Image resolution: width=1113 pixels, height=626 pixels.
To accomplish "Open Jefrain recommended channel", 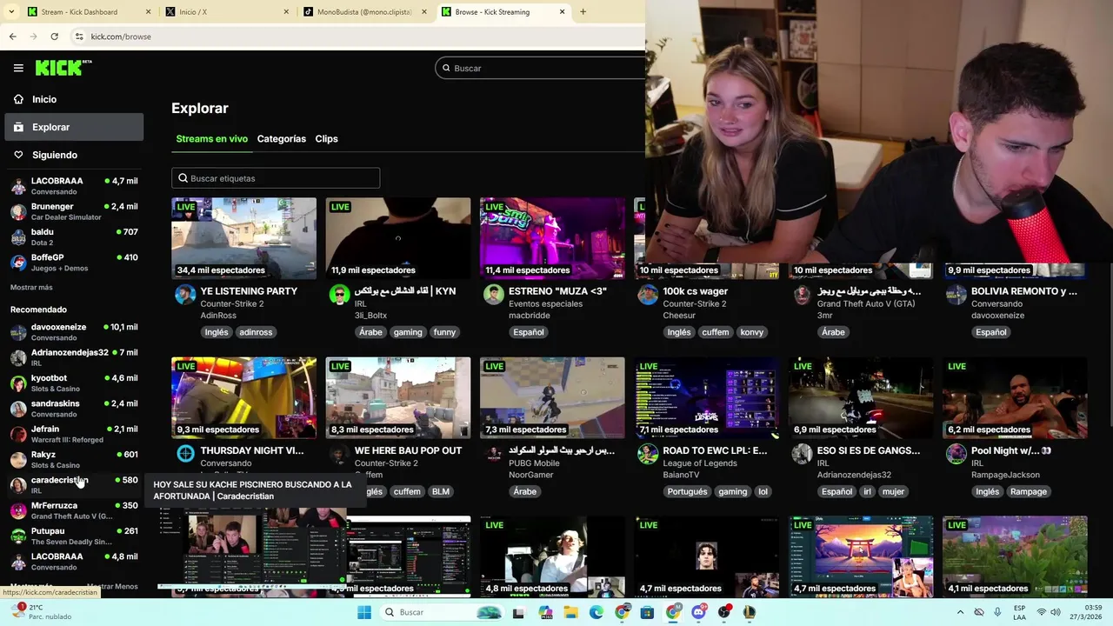I will pos(74,434).
